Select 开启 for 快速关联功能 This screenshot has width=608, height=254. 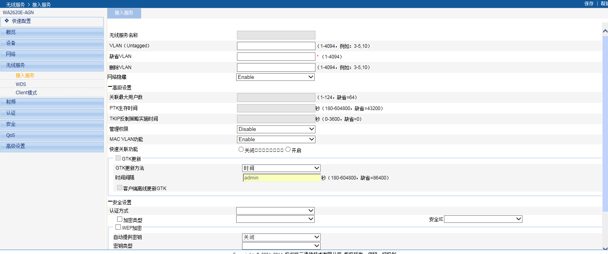[x=288, y=149]
